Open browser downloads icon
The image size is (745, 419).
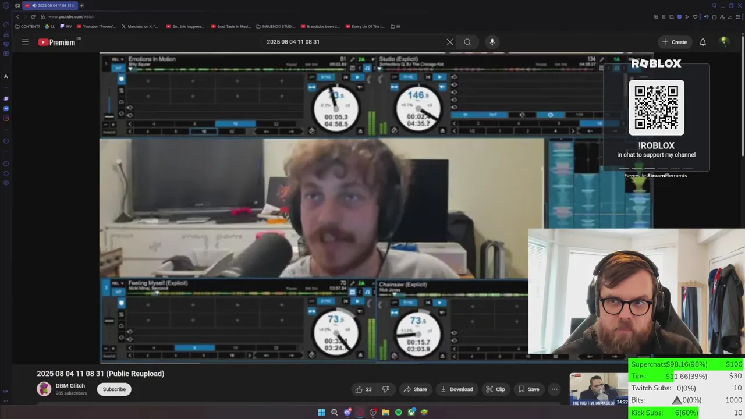coord(730,17)
